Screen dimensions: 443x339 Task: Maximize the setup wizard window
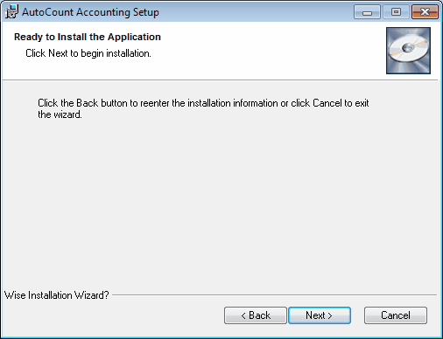(396, 12)
